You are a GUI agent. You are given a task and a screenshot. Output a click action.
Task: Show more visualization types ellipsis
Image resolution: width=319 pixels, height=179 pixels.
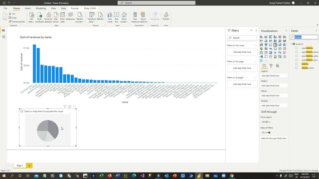tap(266, 61)
